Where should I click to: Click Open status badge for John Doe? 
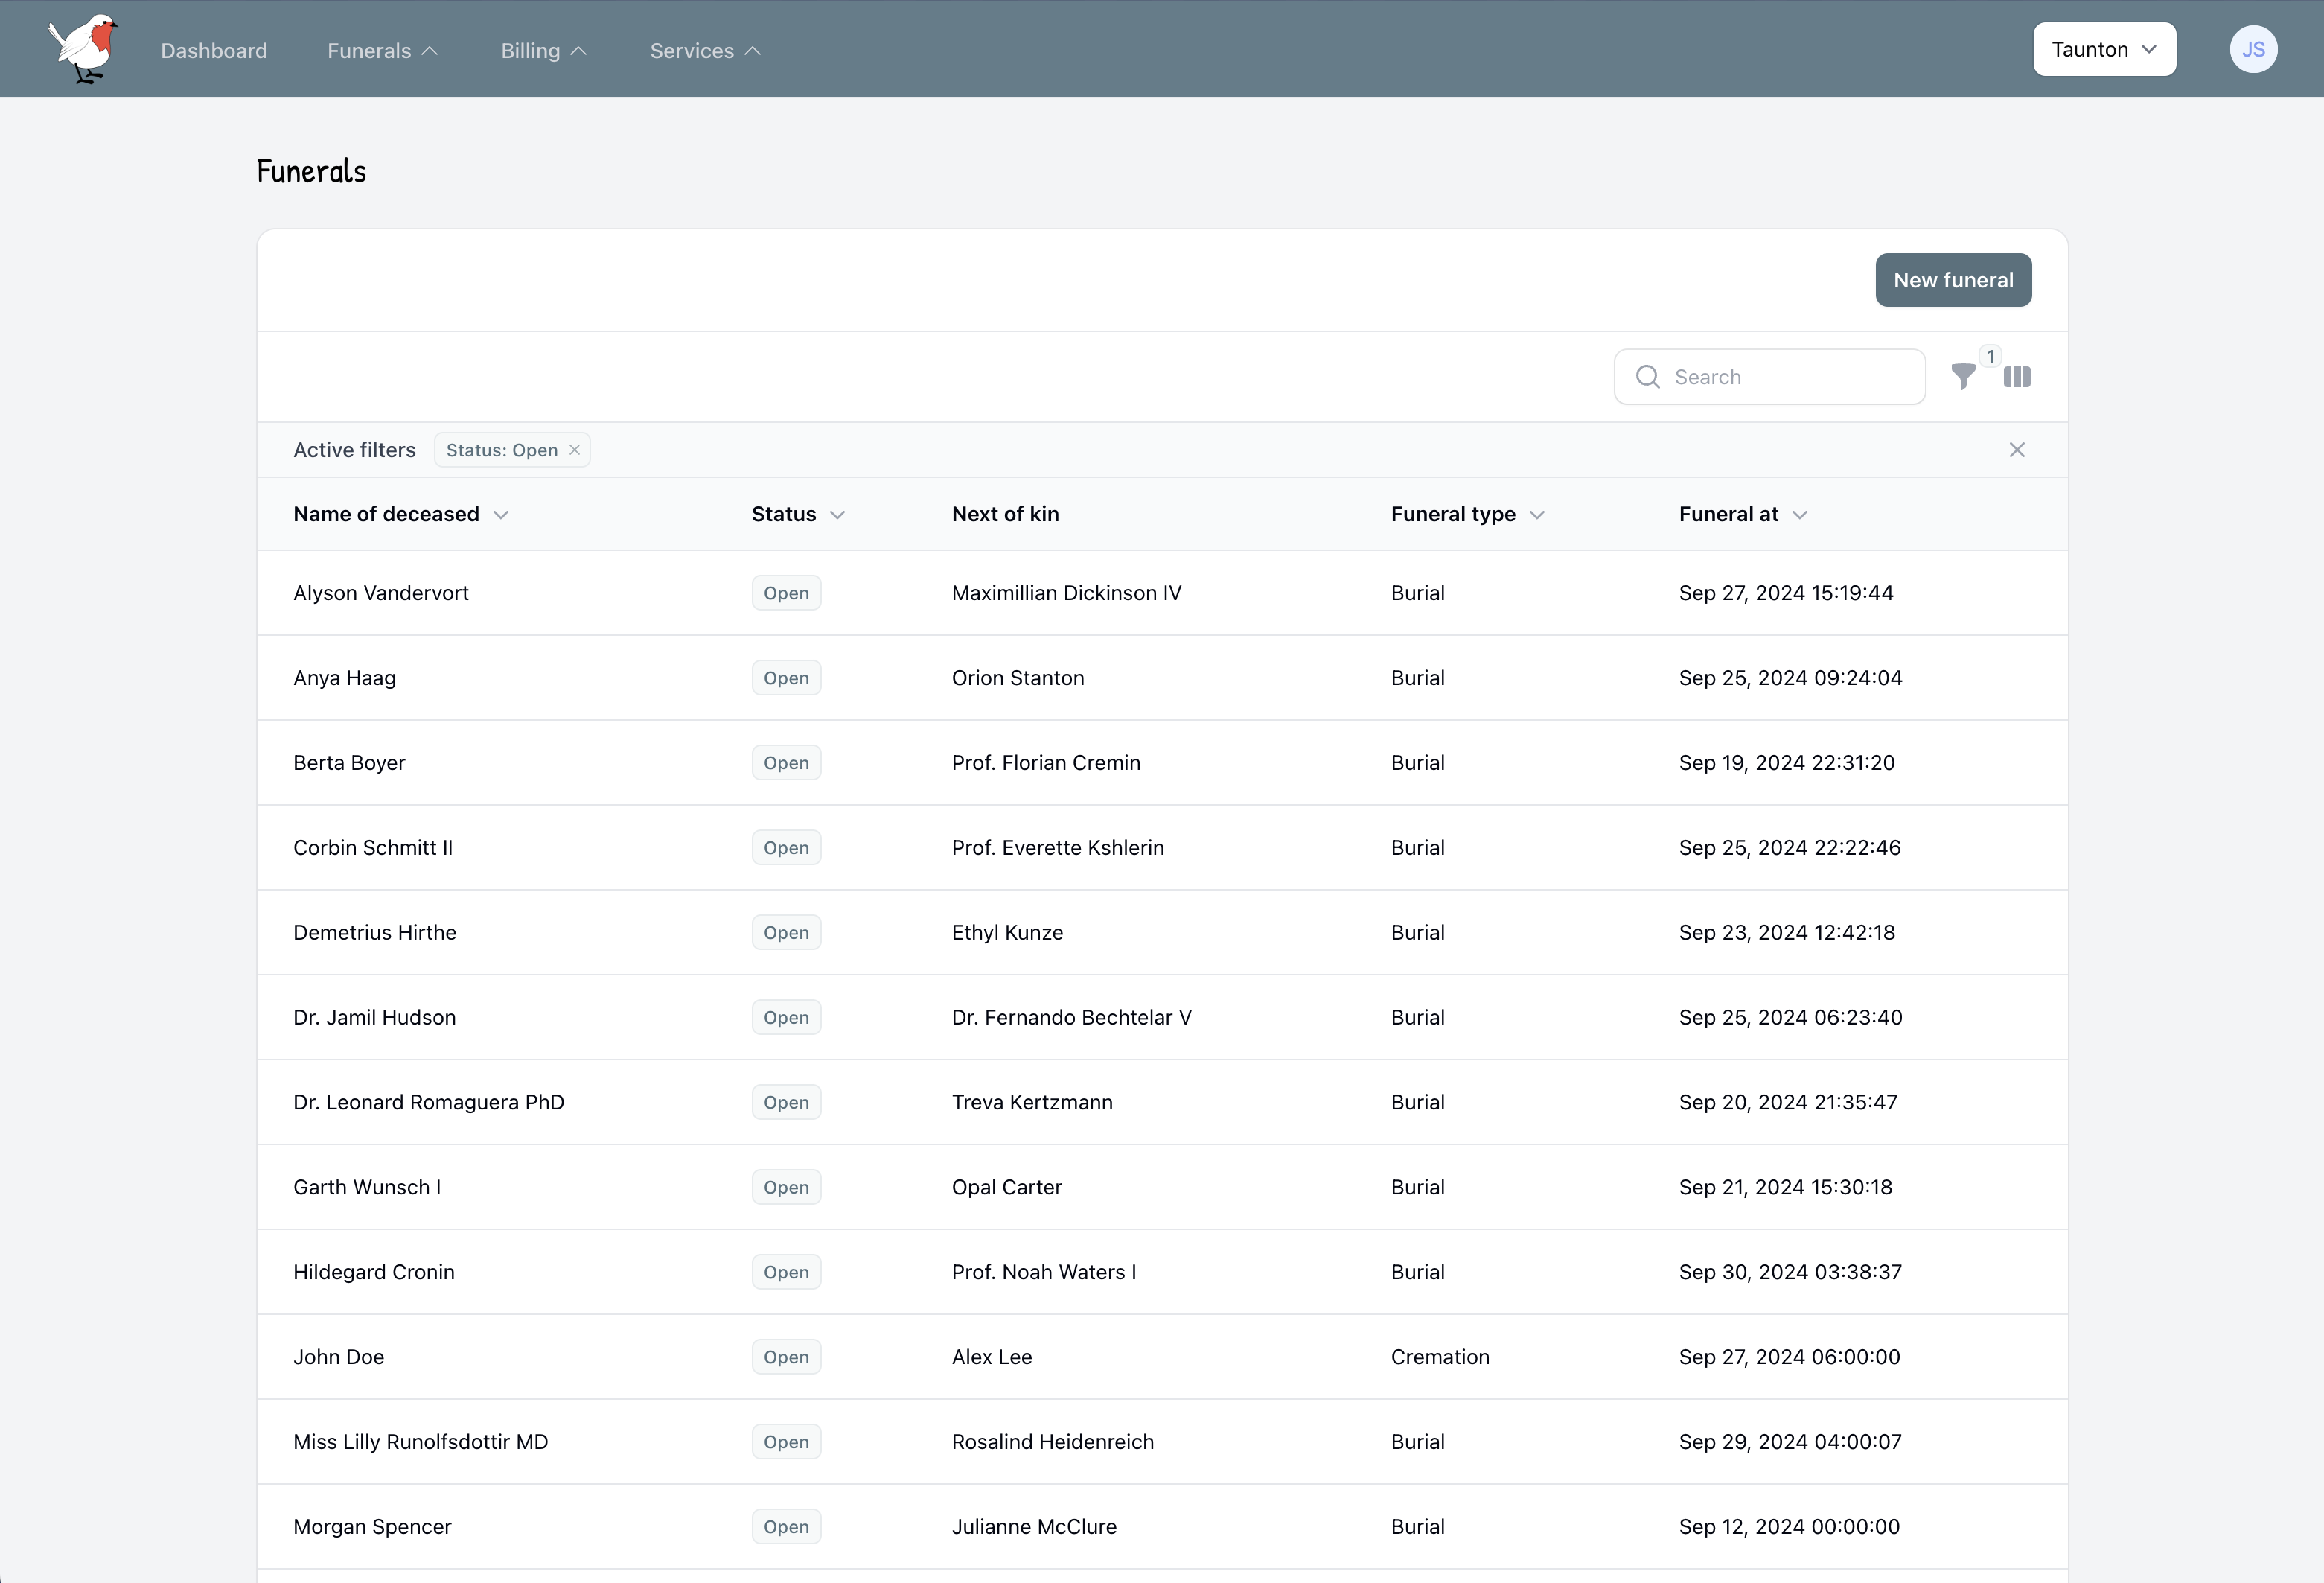pyautogui.click(x=786, y=1357)
